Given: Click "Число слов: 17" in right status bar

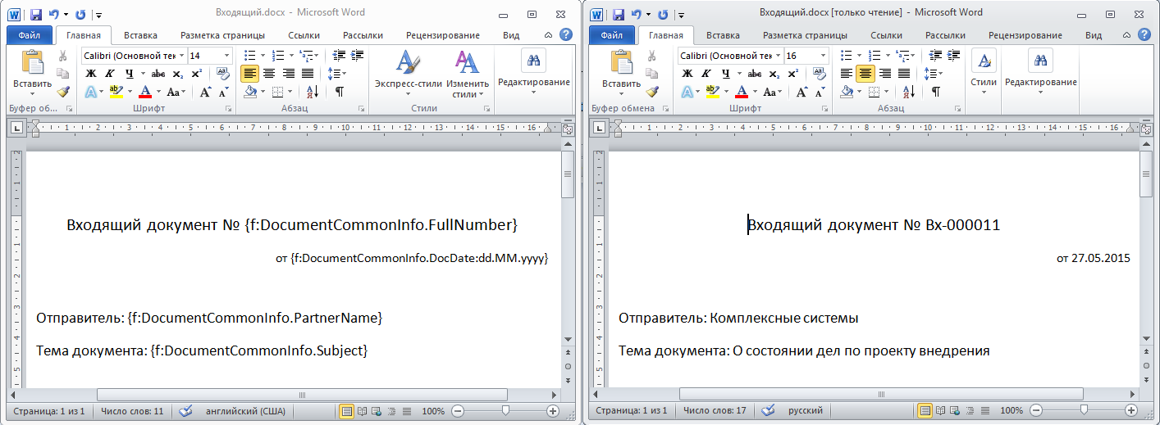Looking at the screenshot, I should [x=714, y=410].
